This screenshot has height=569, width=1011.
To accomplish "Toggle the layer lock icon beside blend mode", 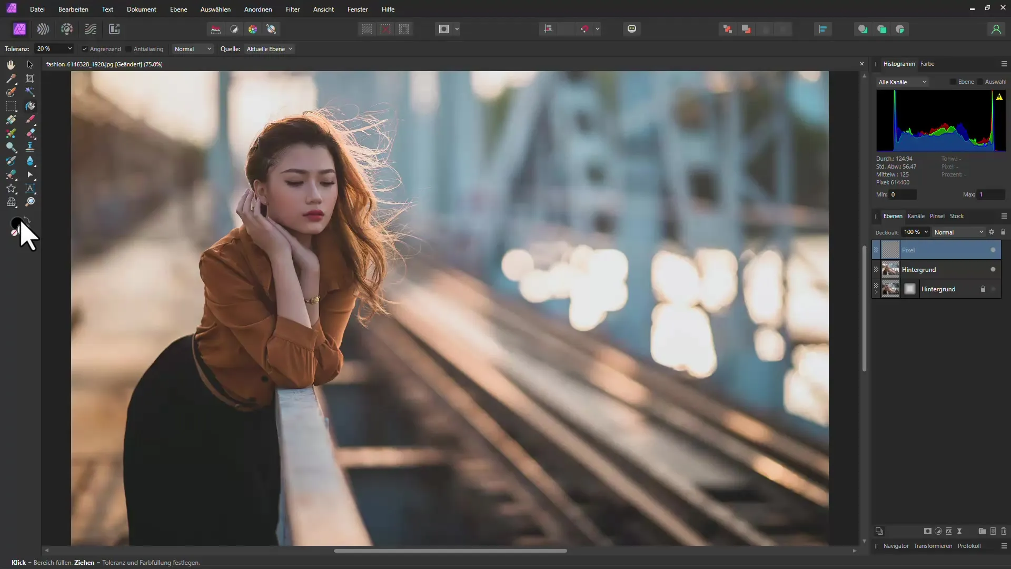I will click(1003, 232).
